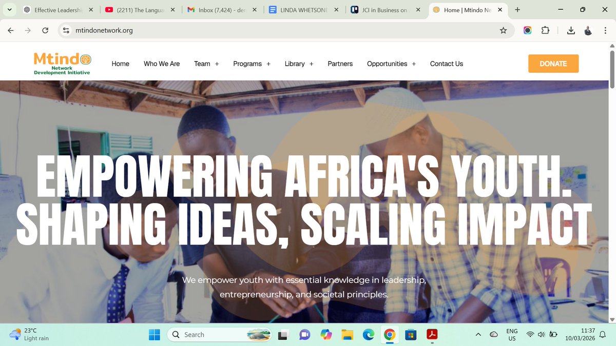Screen dimensions: 616x346
Task: Launch Adobe Acrobat from the taskbar
Action: pyautogui.click(x=432, y=334)
